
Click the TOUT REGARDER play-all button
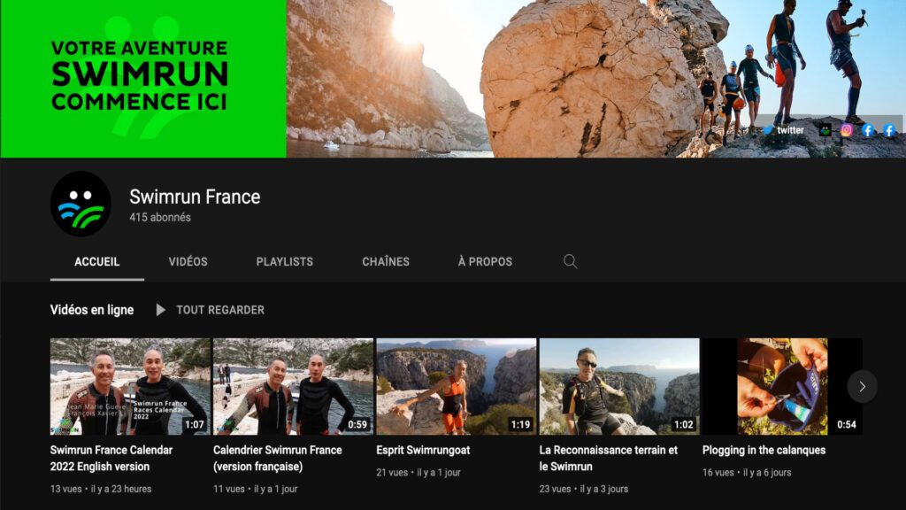click(x=211, y=310)
